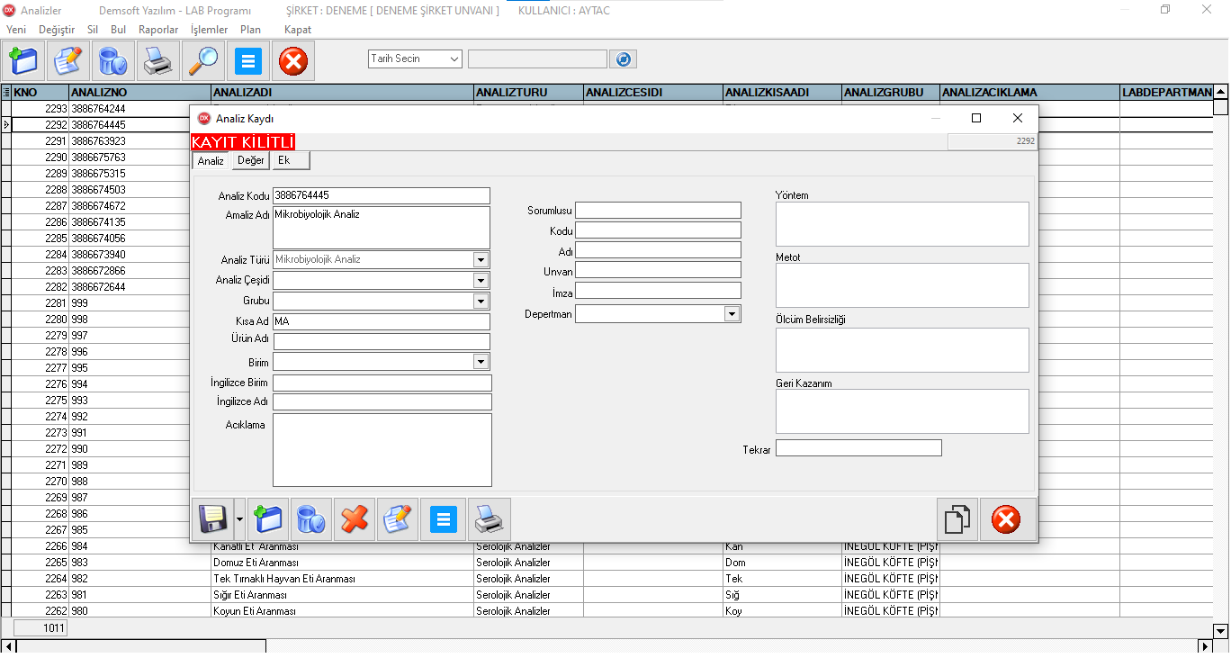Screen dimensions: 1231x658
Task: Expand the Analiz Türü combo box
Action: tap(481, 259)
